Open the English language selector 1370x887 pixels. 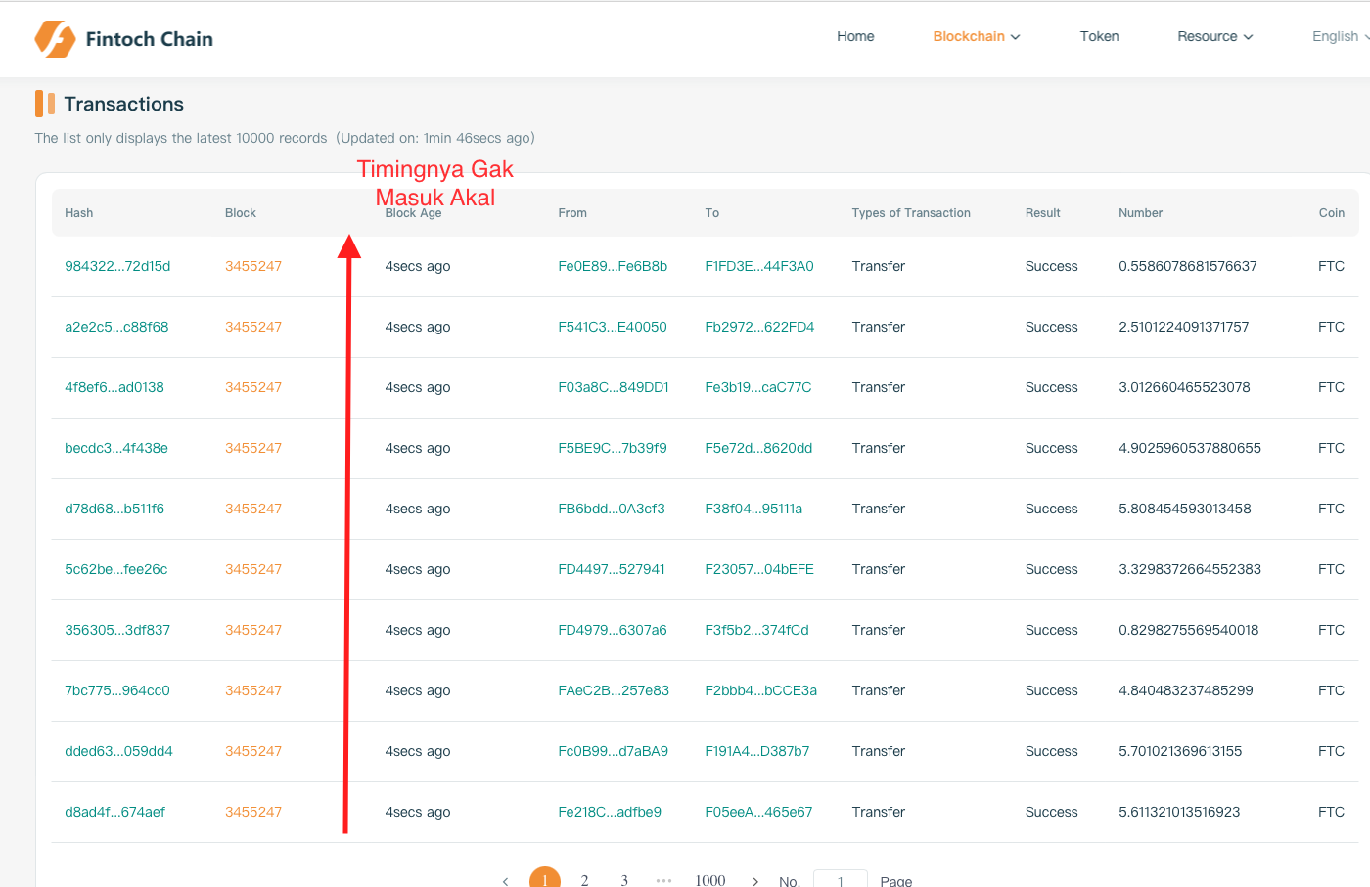(1339, 36)
